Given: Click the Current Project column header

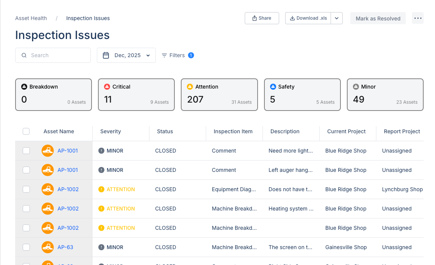Looking at the screenshot, I should click(x=346, y=131).
